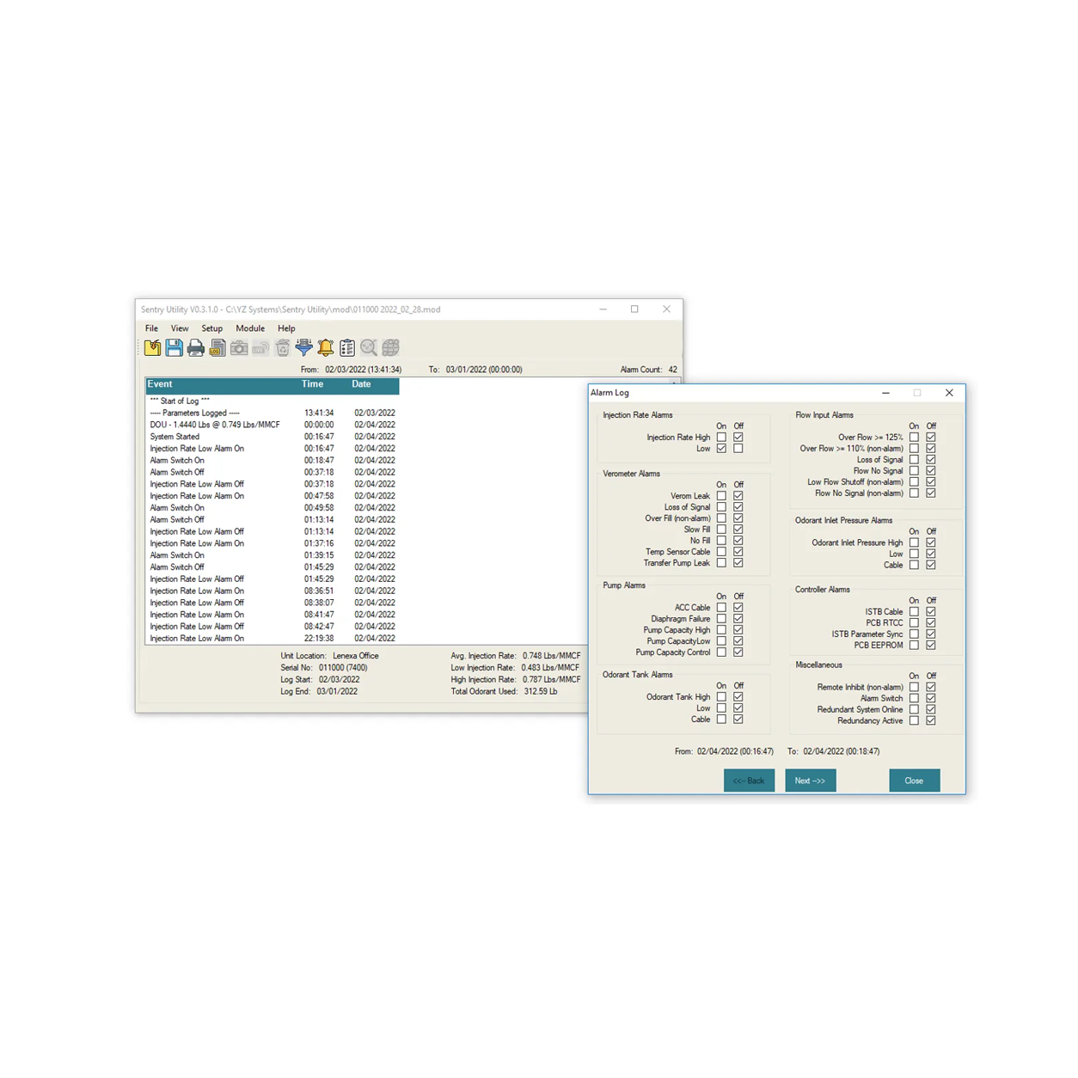Image resolution: width=1078 pixels, height=1078 pixels.
Task: Click the open file folder icon
Action: pyautogui.click(x=152, y=347)
